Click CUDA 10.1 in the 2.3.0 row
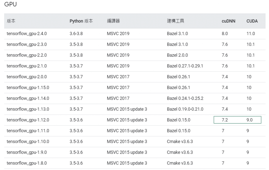This screenshot has height=170, width=269. click(x=250, y=44)
